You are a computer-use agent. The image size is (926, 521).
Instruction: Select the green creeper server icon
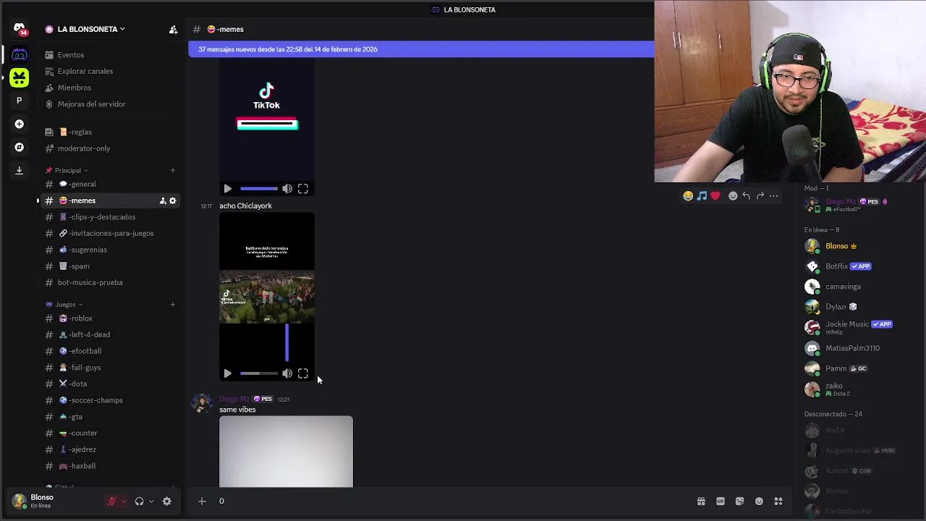click(20, 77)
